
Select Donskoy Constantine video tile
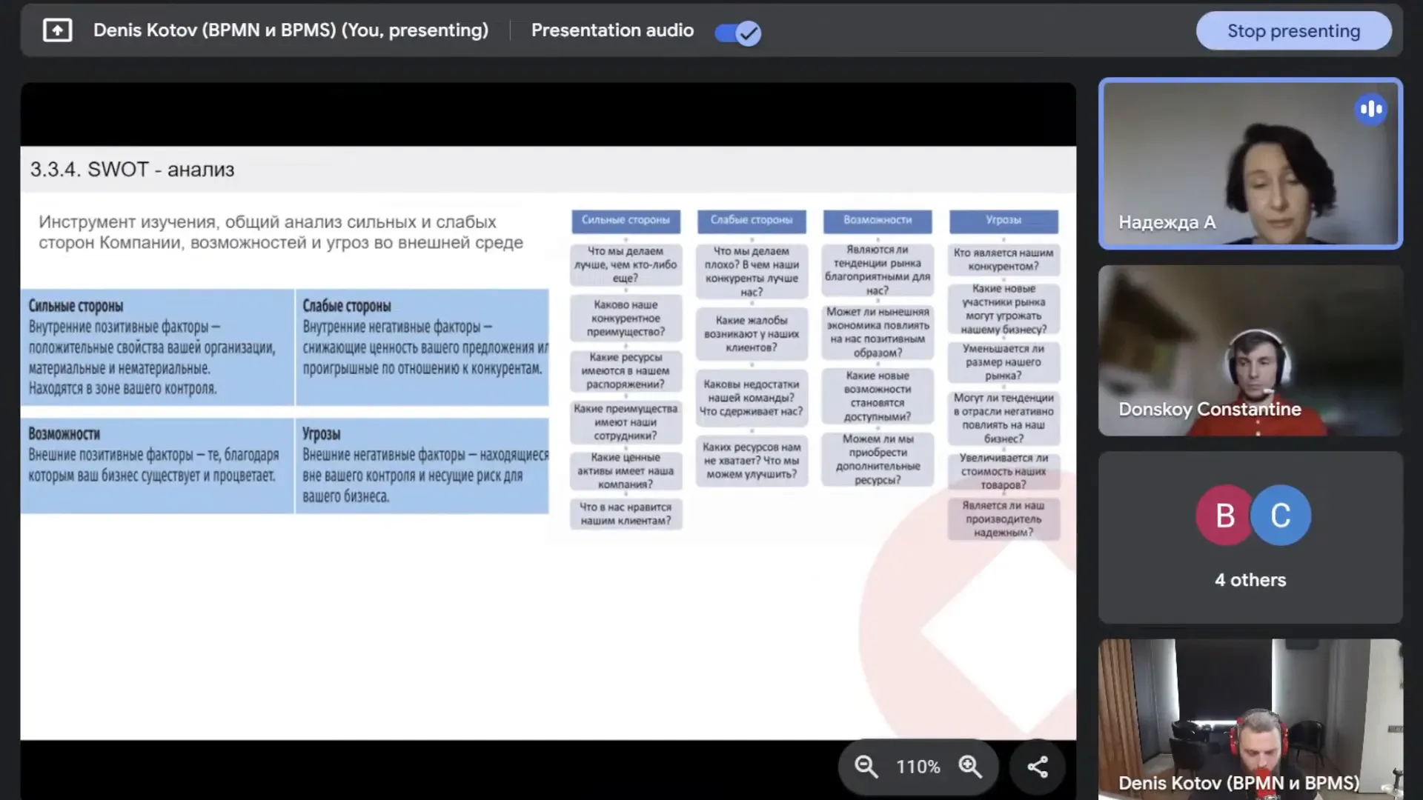1250,350
